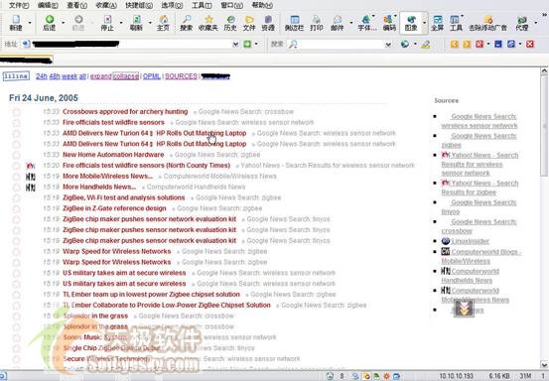
Task: Click the 停止 (Stop) toolbar icon
Action: 107,23
